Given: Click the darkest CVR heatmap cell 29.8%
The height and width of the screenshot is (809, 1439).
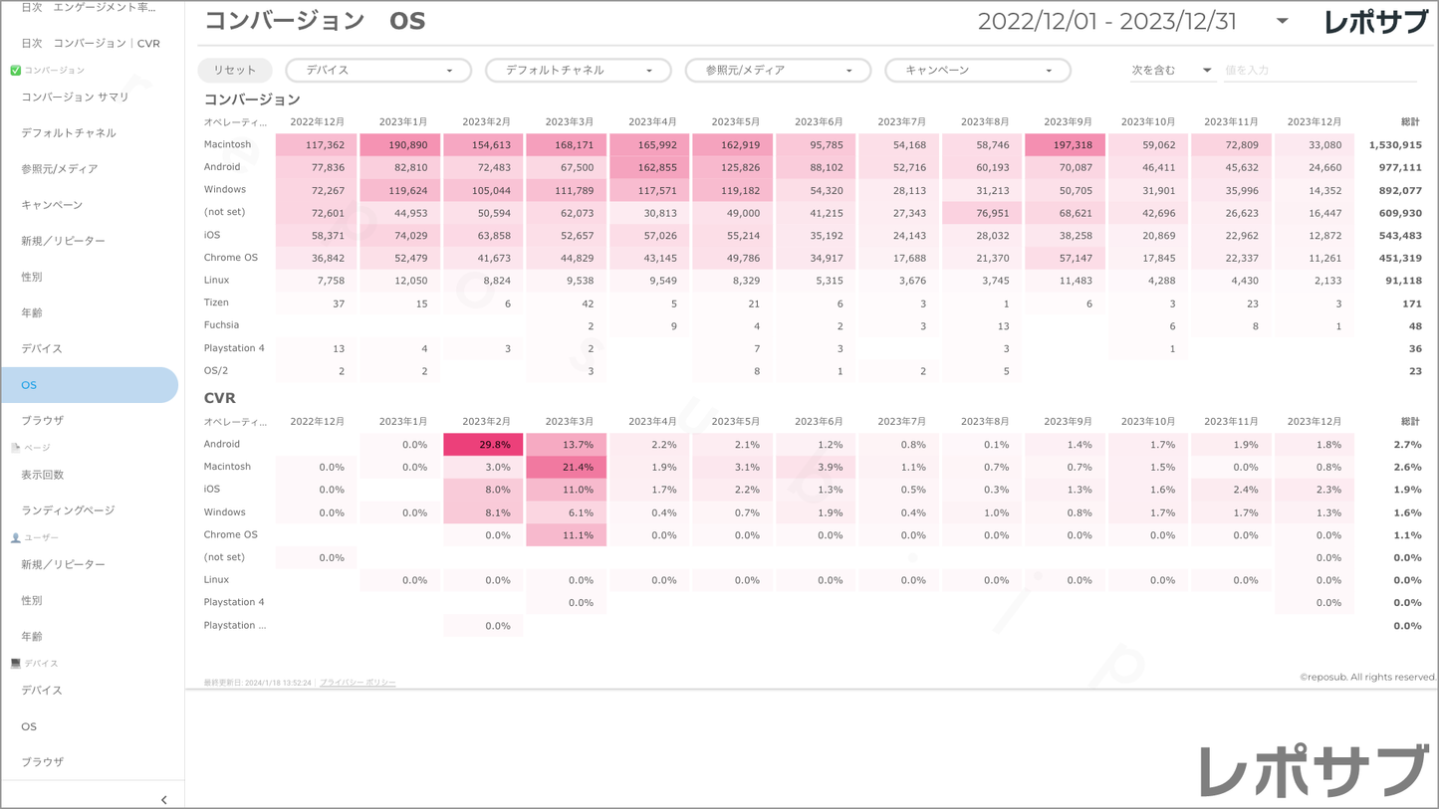Looking at the screenshot, I should [484, 445].
